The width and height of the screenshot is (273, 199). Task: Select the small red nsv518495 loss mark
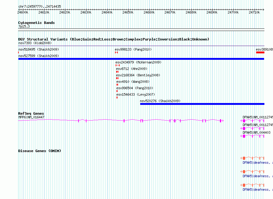coord(18,52)
